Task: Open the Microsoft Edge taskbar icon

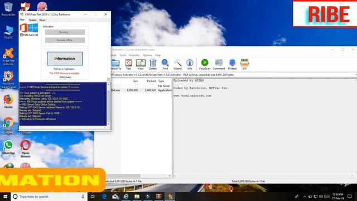Action: pyautogui.click(x=104, y=197)
